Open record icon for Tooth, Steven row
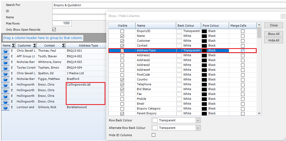Screen dimensions: 286x141 tap(5, 57)
